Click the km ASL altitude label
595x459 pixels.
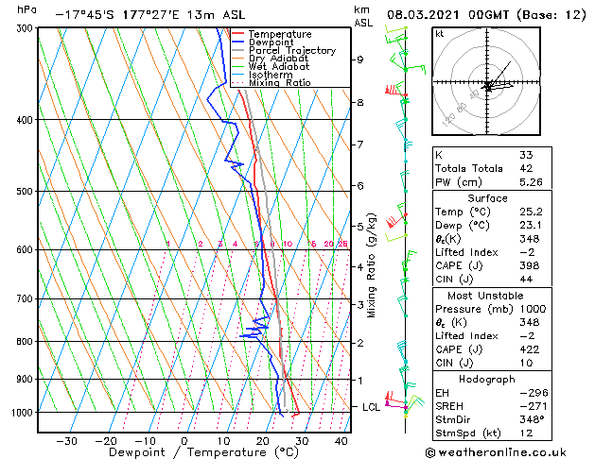tap(363, 16)
